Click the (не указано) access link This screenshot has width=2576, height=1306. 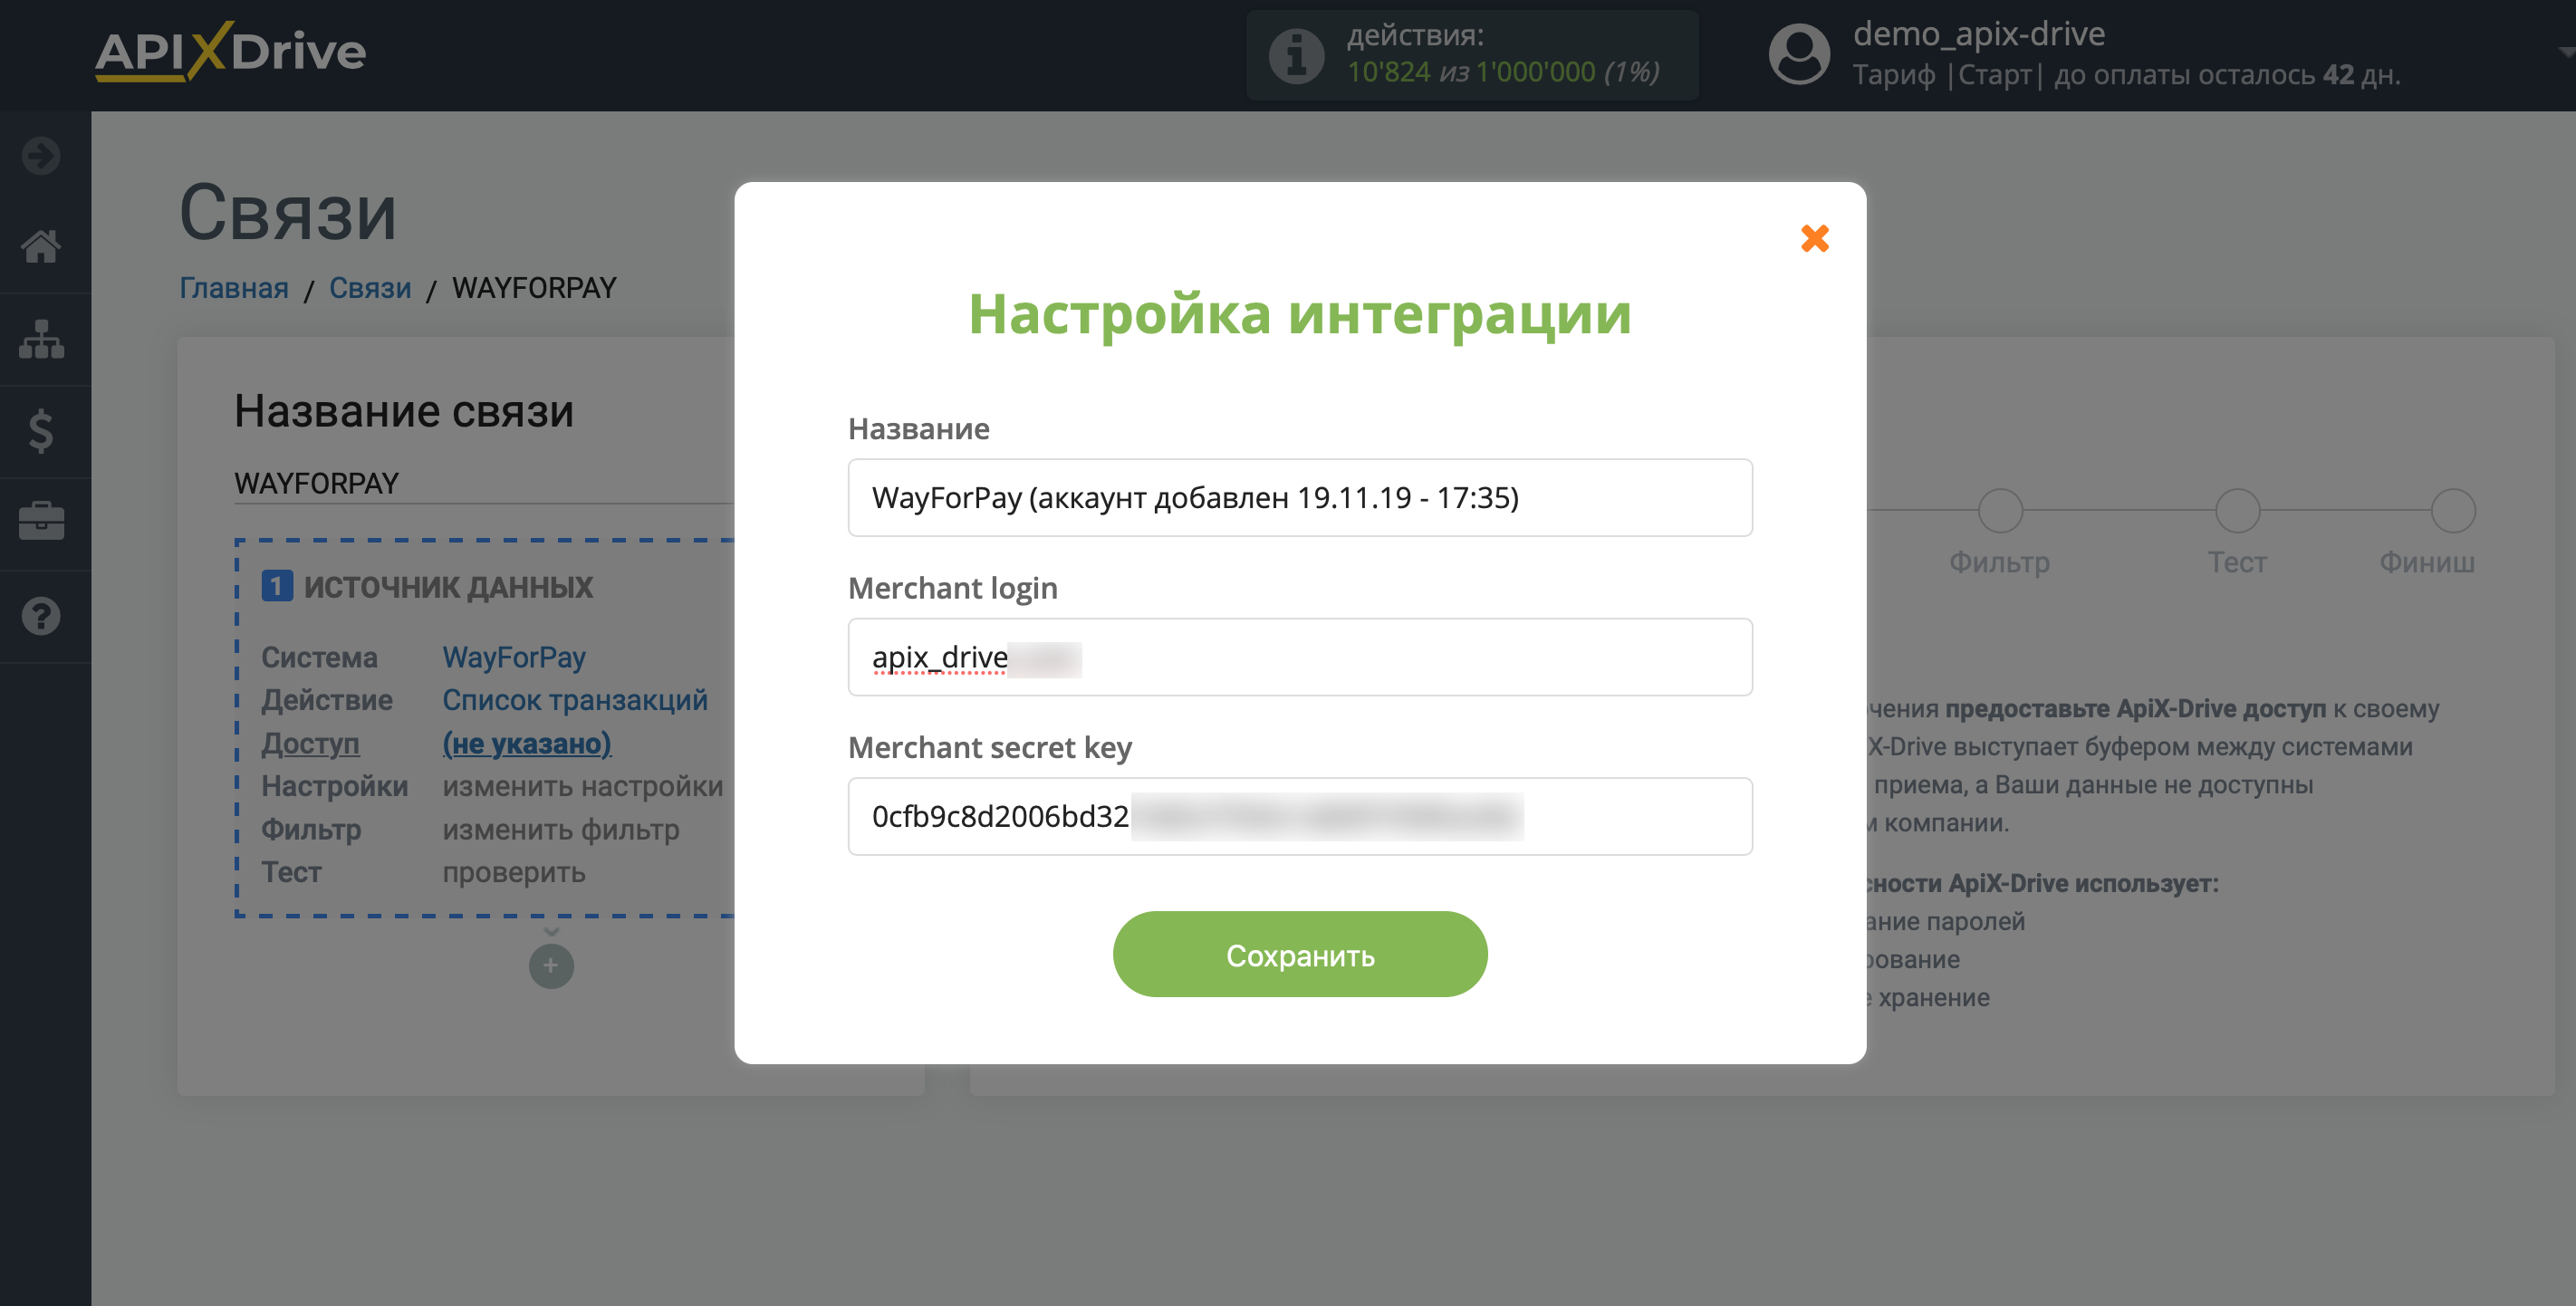(526, 743)
